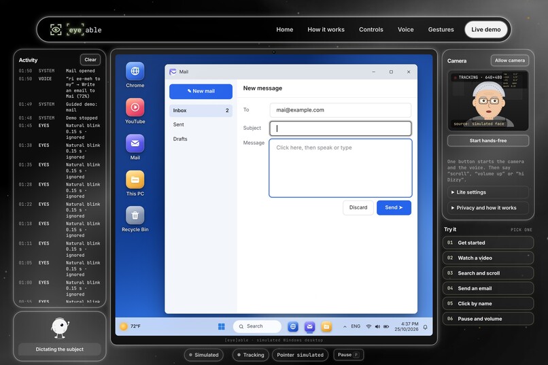Click the Wi-Fi icon in system tray
Viewport: 548px width, 365px height.
pos(369,326)
